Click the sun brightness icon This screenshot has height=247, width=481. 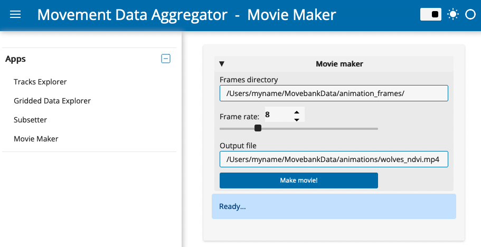[x=453, y=14]
